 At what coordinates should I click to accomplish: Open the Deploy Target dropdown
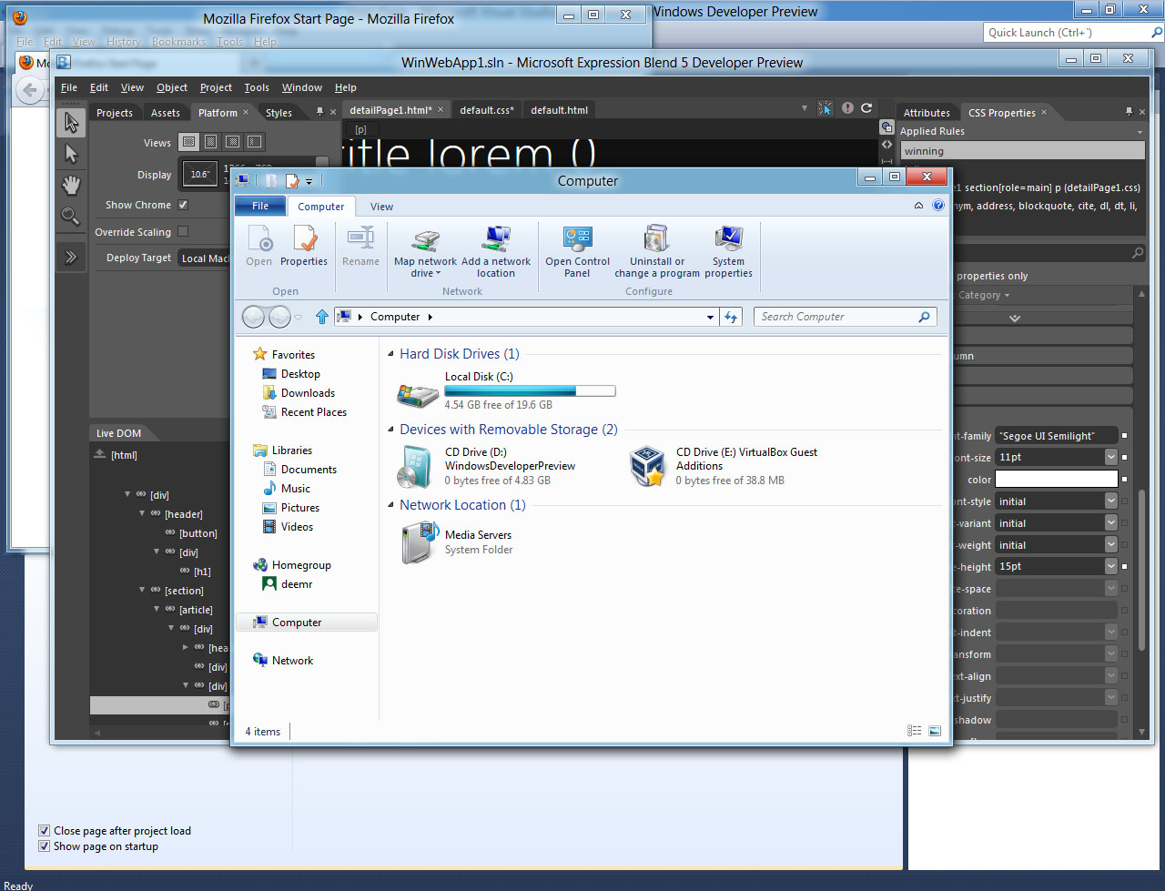coord(204,258)
